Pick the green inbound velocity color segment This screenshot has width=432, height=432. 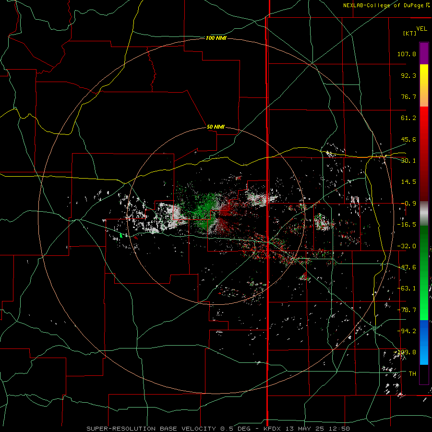424,273
